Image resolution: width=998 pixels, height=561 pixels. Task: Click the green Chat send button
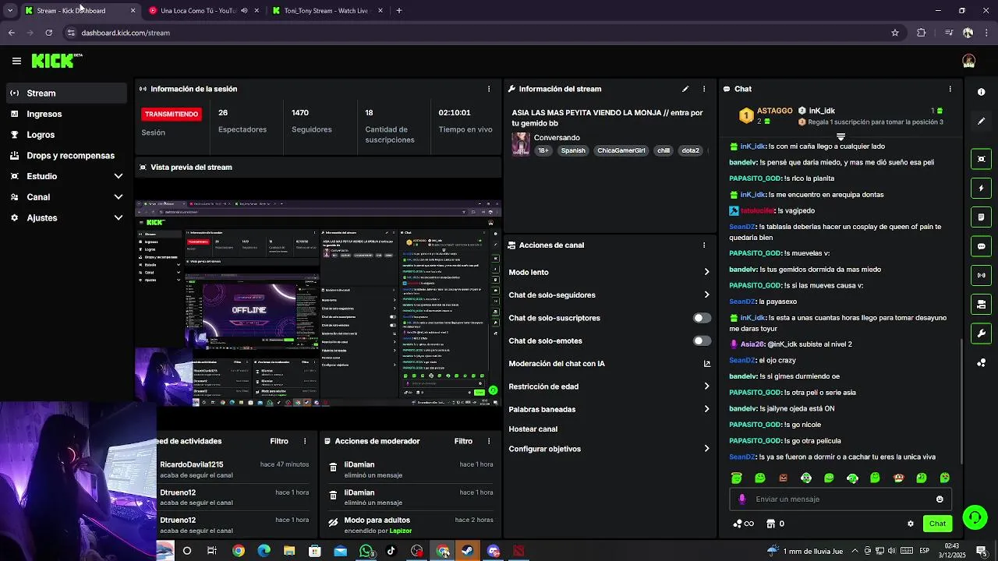click(x=937, y=524)
